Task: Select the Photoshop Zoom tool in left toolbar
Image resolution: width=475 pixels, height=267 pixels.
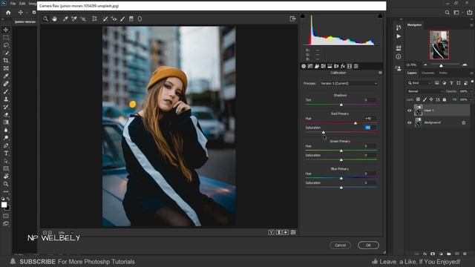Action: pyautogui.click(x=6, y=184)
